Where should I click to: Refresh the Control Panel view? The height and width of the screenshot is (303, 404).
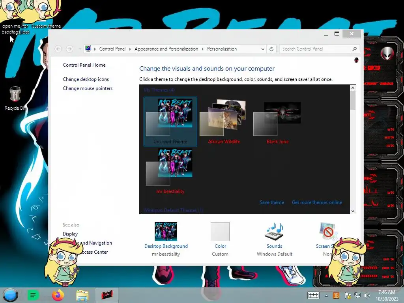pos(271,49)
